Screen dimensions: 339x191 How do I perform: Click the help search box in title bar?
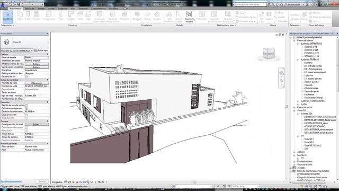[x=251, y=5]
